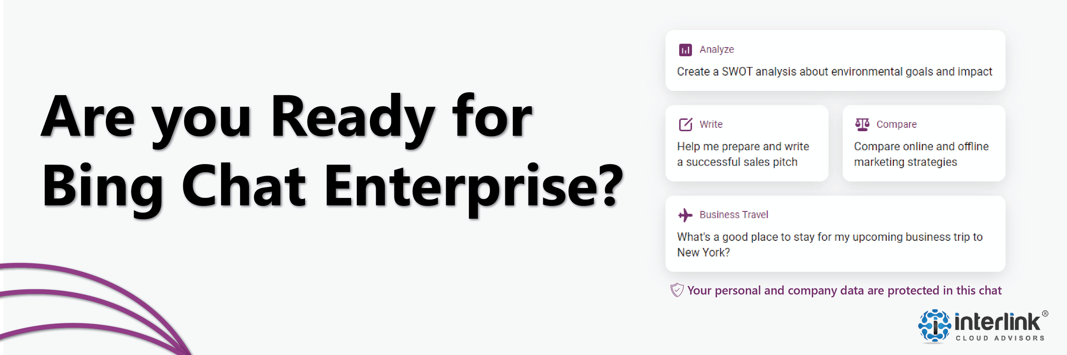Click the interlink wordmark text
Screen dimensions: 1067x355
click(x=997, y=322)
